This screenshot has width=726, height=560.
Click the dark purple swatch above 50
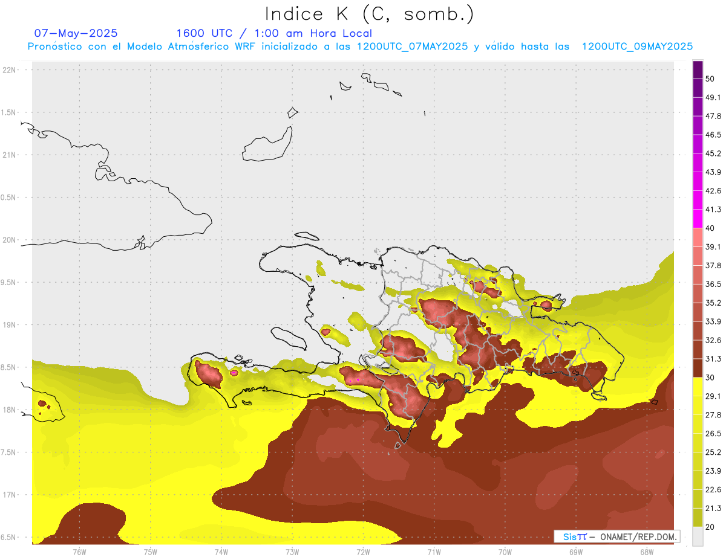click(698, 70)
